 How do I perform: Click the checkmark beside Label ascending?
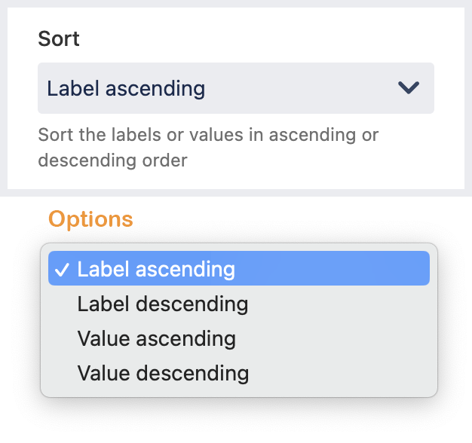click(x=63, y=269)
